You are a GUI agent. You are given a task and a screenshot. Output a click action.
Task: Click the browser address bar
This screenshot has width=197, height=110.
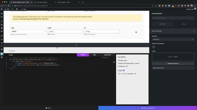point(80,6)
